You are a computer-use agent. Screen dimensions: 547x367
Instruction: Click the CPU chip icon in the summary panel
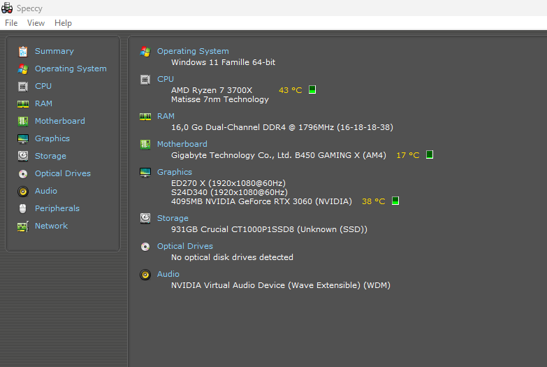point(145,80)
